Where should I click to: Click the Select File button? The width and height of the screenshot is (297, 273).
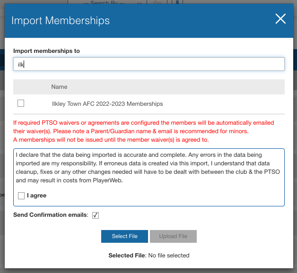[125, 236]
